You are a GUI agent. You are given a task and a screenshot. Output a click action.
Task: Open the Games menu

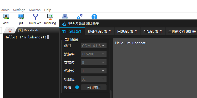[x=4, y=10]
